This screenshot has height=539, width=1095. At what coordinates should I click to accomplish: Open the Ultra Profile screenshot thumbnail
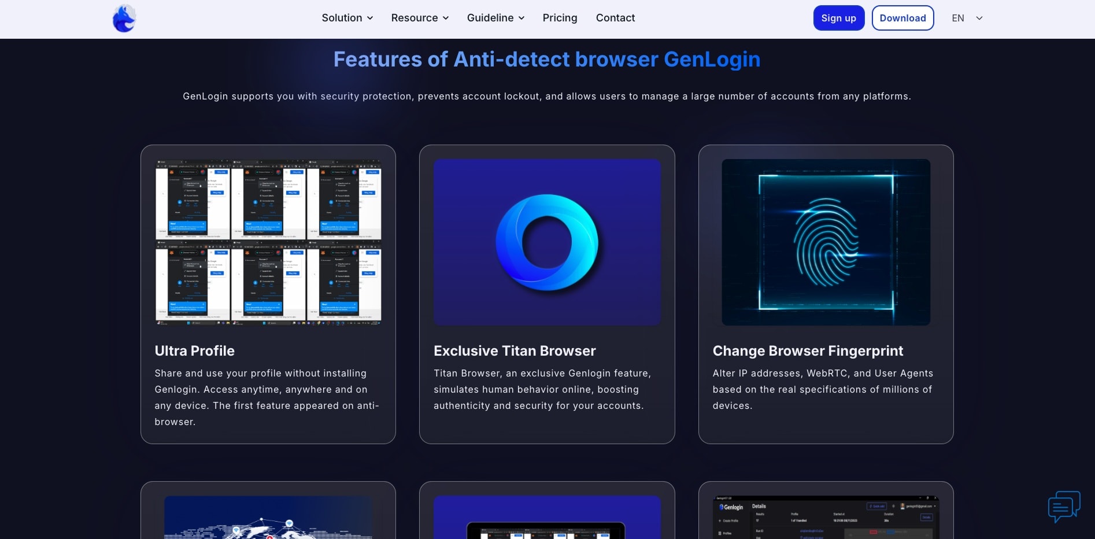click(x=268, y=242)
